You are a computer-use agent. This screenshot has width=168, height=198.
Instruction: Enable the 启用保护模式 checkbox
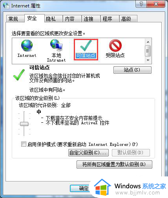click(x=24, y=144)
